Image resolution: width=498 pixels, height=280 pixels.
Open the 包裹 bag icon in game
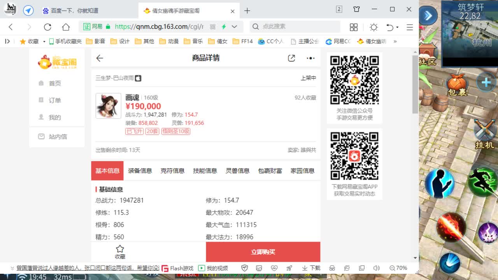[x=456, y=83]
